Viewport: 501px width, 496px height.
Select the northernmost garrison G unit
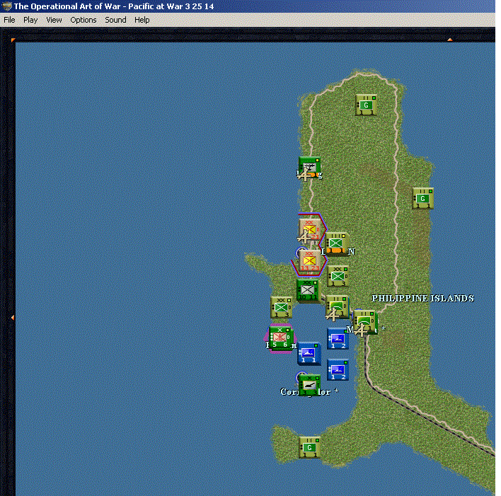coord(366,105)
